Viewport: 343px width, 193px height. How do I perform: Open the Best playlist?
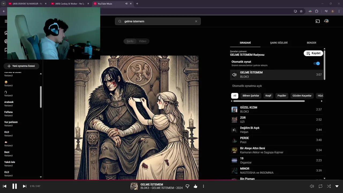(x=21, y=154)
